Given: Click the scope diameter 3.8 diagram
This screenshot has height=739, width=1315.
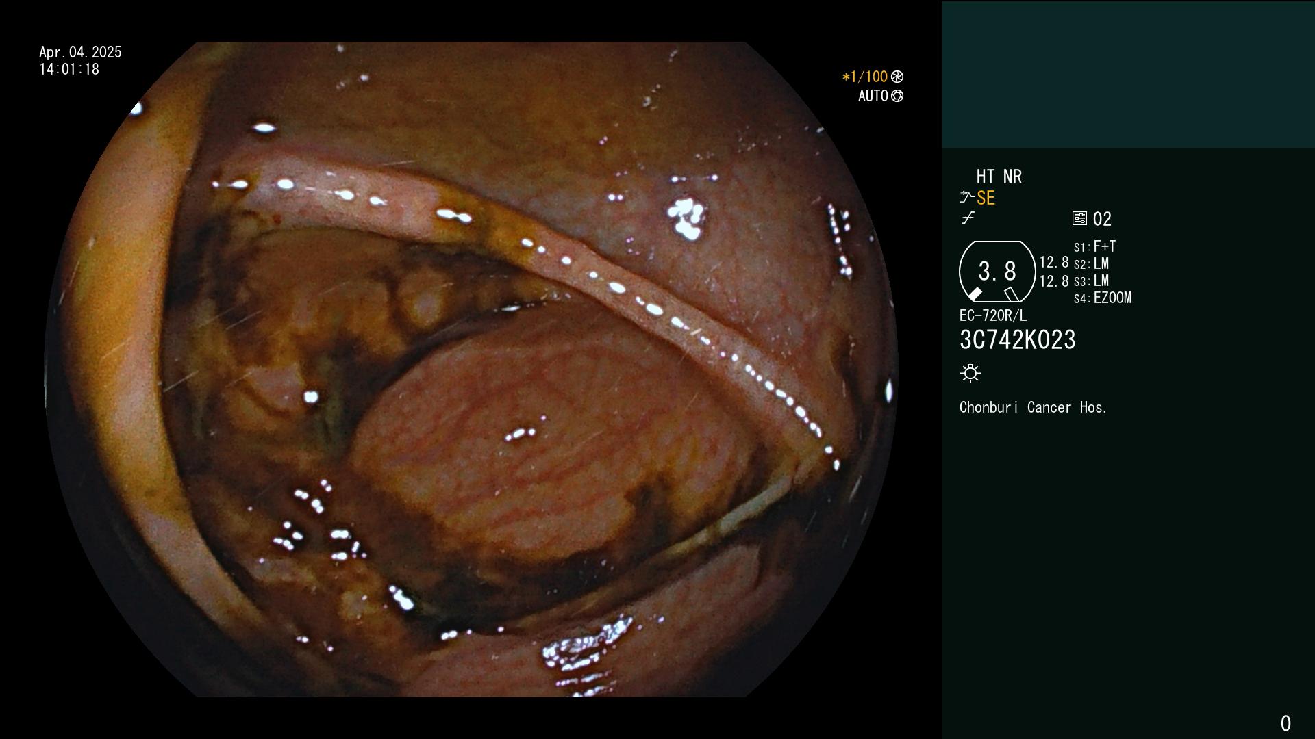Looking at the screenshot, I should click(x=997, y=272).
